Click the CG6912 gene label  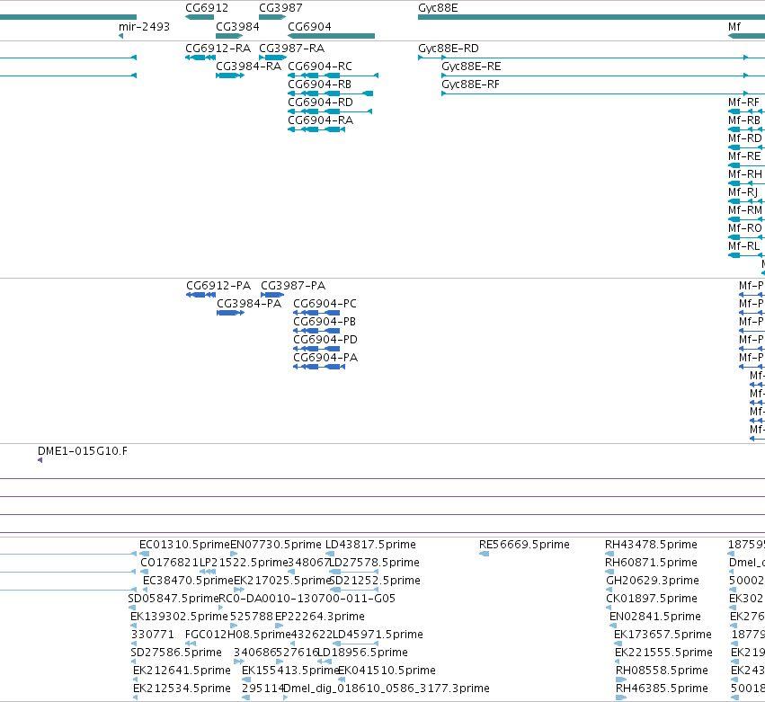point(207,8)
